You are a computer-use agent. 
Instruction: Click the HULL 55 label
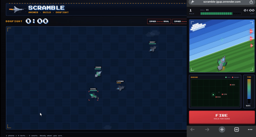tap(204, 10)
